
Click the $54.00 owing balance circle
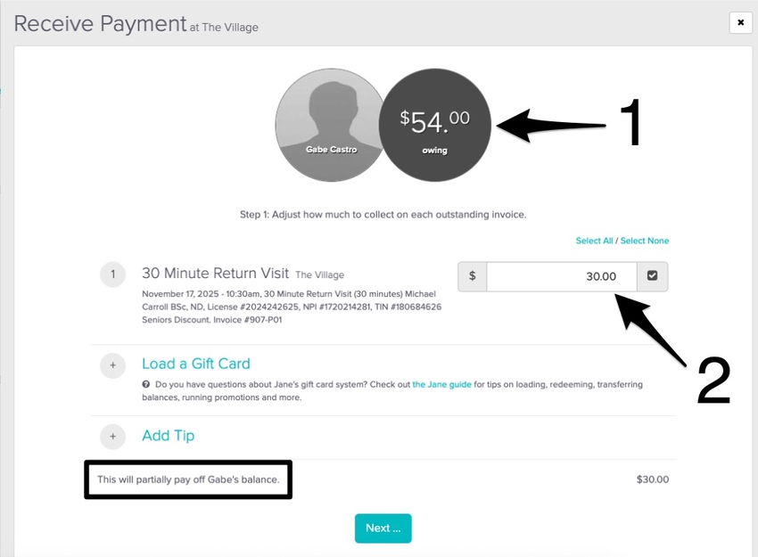tap(434, 125)
